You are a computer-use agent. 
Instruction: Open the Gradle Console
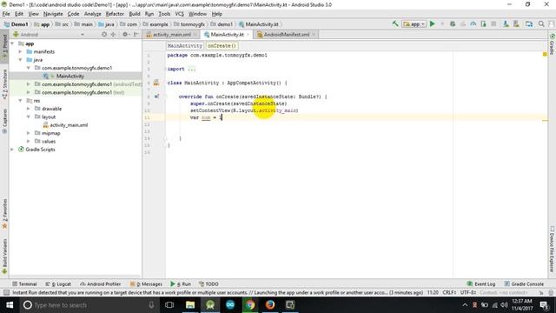(x=524, y=284)
